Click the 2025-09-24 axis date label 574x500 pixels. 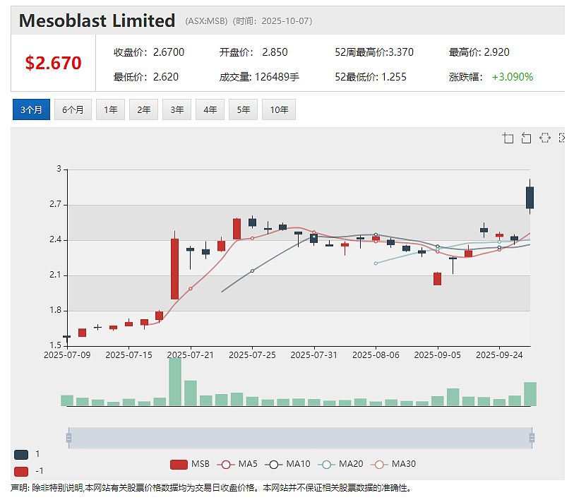[x=499, y=355]
